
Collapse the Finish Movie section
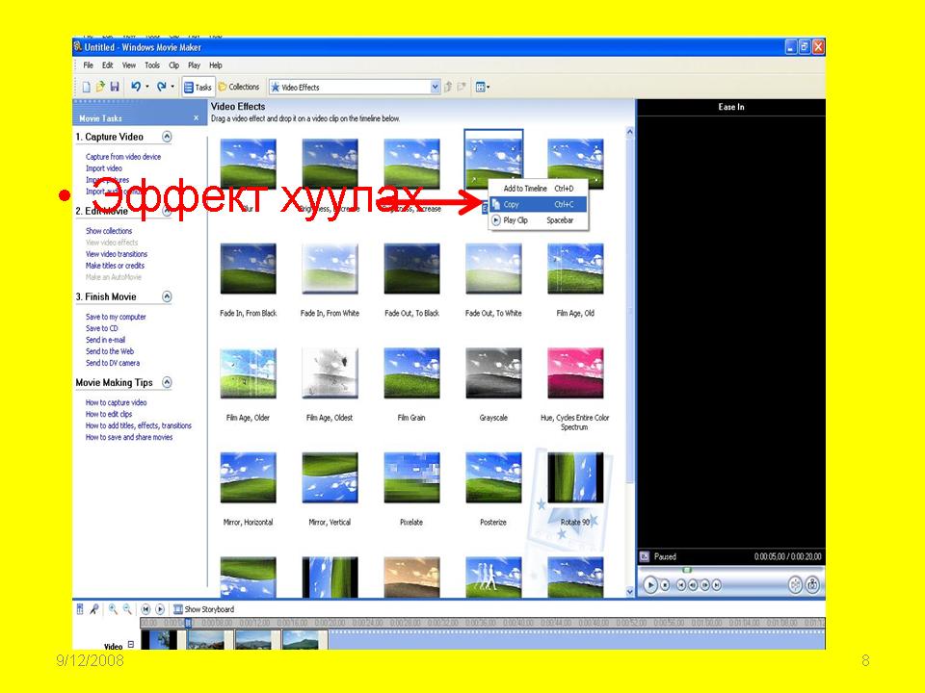pyautogui.click(x=167, y=297)
